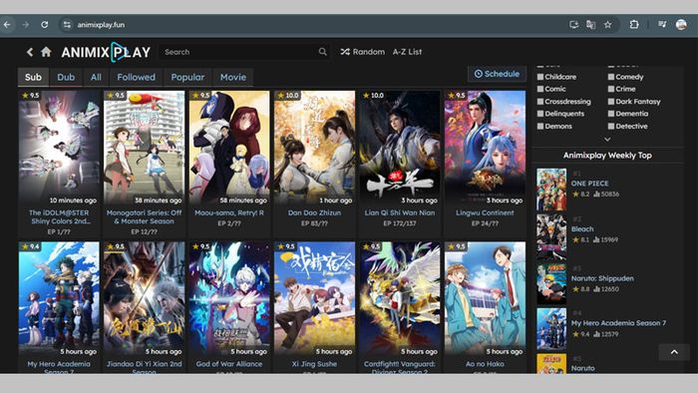This screenshot has height=393, width=698.
Task: Tick the Comedy genre checkbox
Action: (x=611, y=77)
